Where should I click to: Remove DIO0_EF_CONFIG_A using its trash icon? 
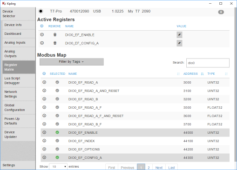[x=55, y=43]
